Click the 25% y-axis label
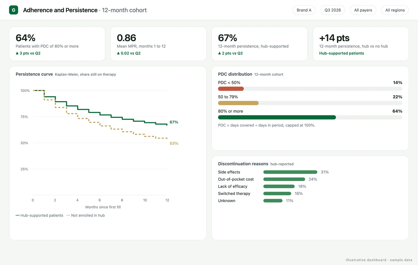418x265 pixels. click(x=24, y=169)
